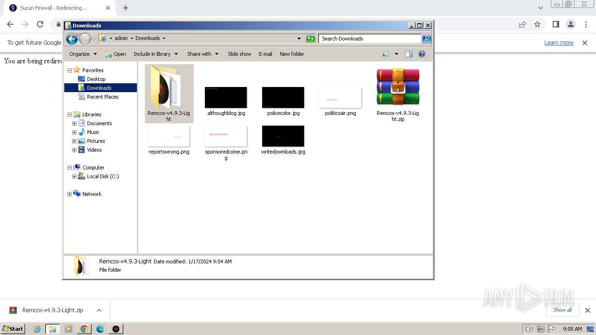Viewport: 596px width, 335px height.
Task: Open the Share with menu
Action: (203, 54)
